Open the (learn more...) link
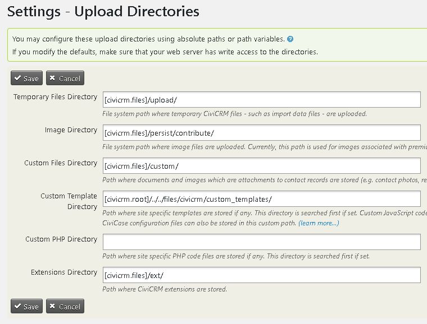 click(319, 223)
